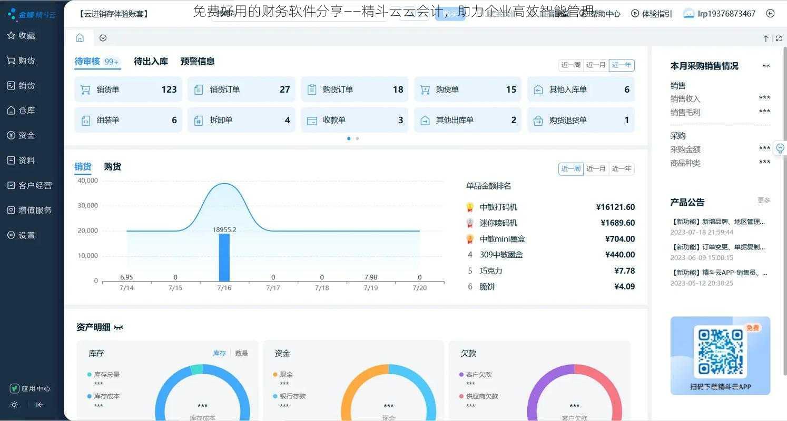Select 近一月 in the pending review filter

click(x=596, y=65)
